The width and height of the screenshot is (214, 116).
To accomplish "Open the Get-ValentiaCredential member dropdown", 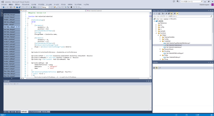I will point(119,11).
